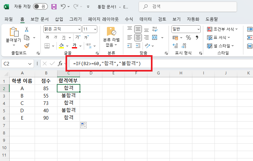This screenshot has height=161, width=253.
Task: Click the decrease indent icon
Action: 130,46
